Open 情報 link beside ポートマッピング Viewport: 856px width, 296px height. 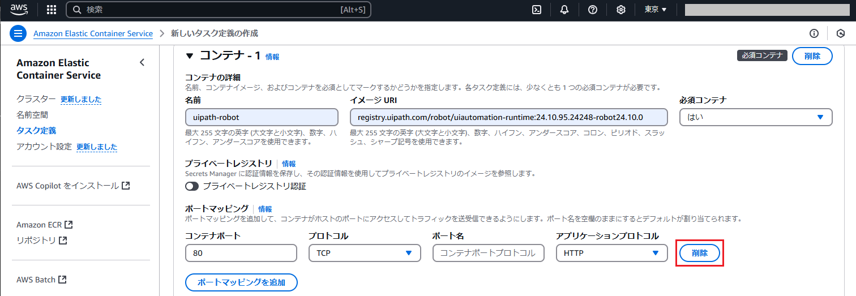[265, 209]
